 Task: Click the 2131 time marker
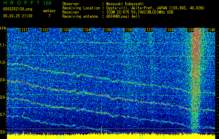(23, 30)
